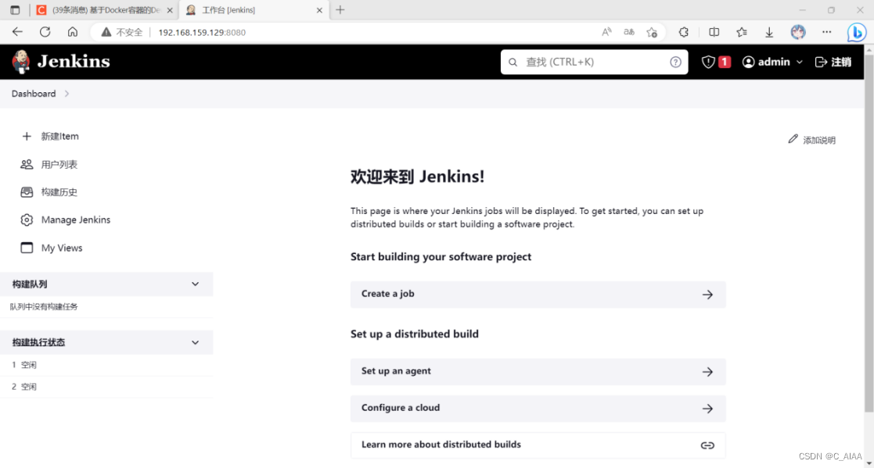The height and width of the screenshot is (468, 874).
Task: Open the admin user profile
Action: (x=766, y=62)
